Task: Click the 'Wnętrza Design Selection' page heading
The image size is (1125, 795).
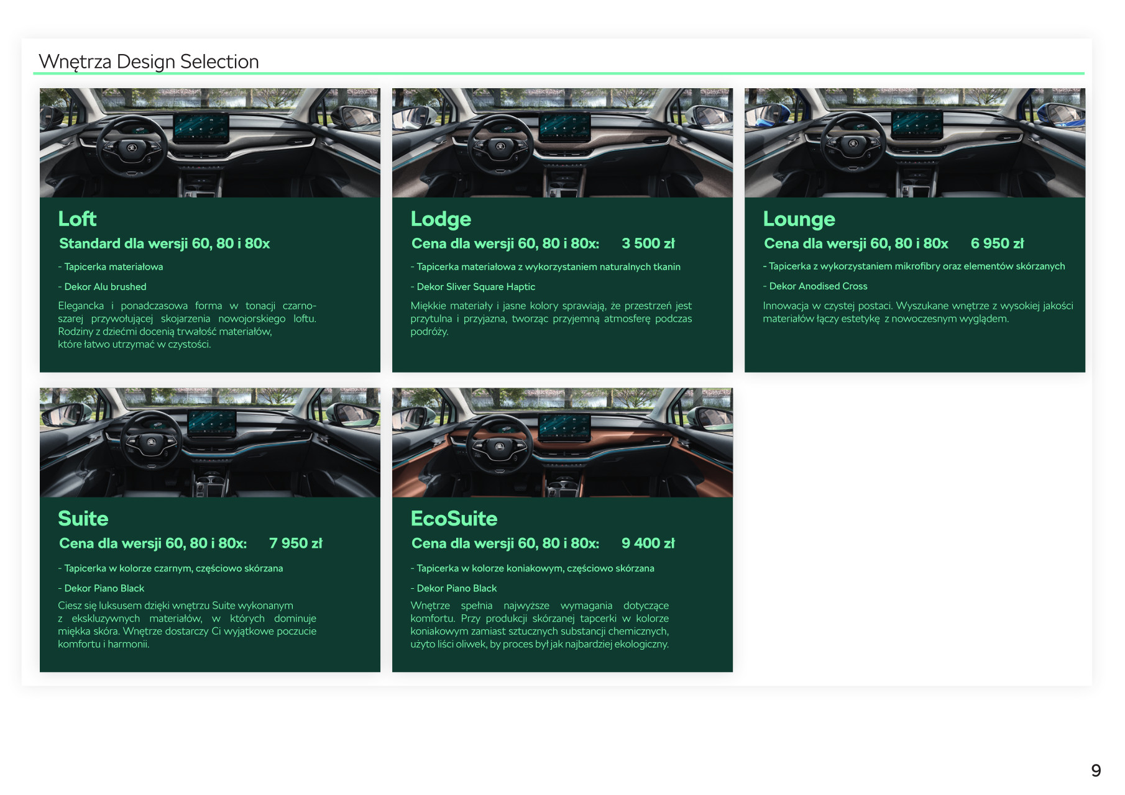Action: click(149, 61)
